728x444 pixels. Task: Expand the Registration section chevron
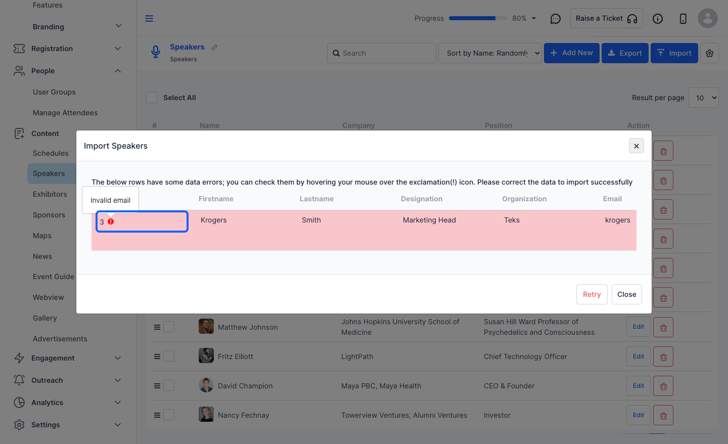point(118,49)
